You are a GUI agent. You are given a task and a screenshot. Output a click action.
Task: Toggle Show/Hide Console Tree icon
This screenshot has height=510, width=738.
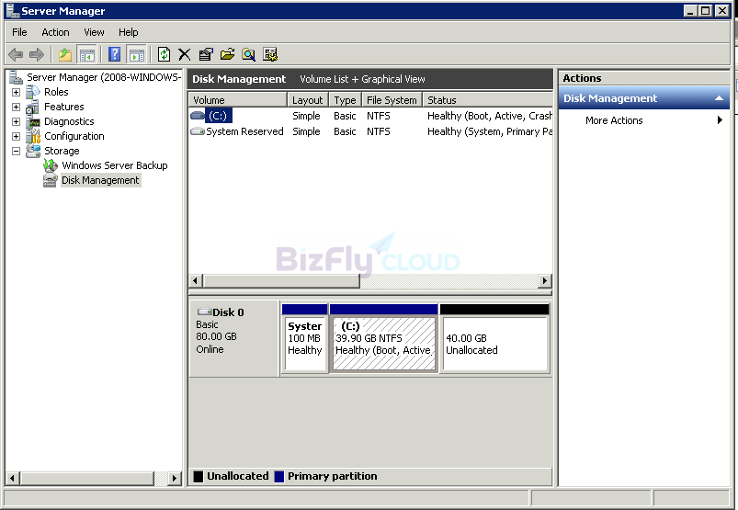pyautogui.click(x=86, y=54)
